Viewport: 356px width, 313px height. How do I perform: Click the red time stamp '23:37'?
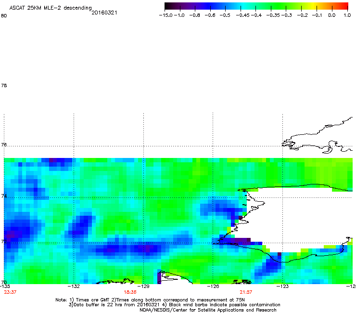pyautogui.click(x=10, y=292)
